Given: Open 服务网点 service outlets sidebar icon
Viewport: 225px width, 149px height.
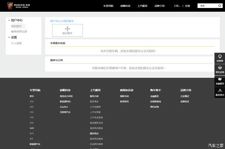Looking at the screenshot, I should [220, 93].
